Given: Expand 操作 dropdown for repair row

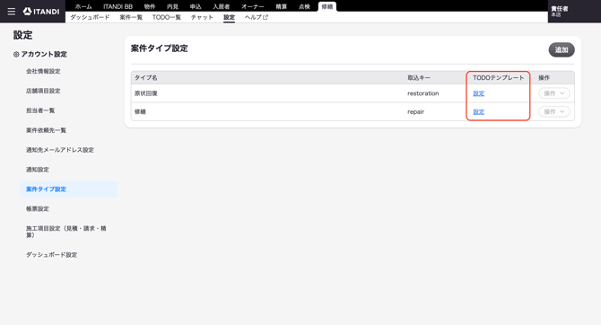Looking at the screenshot, I should [553, 111].
